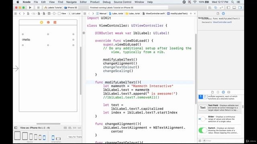This screenshot has width=257, height=144.
Task: Choose the iPhone SE run destination
Action: (71, 8)
